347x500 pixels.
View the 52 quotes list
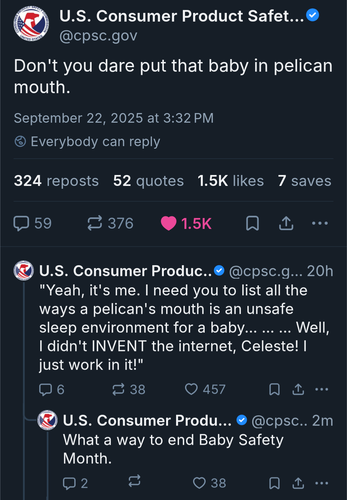pos(148,181)
